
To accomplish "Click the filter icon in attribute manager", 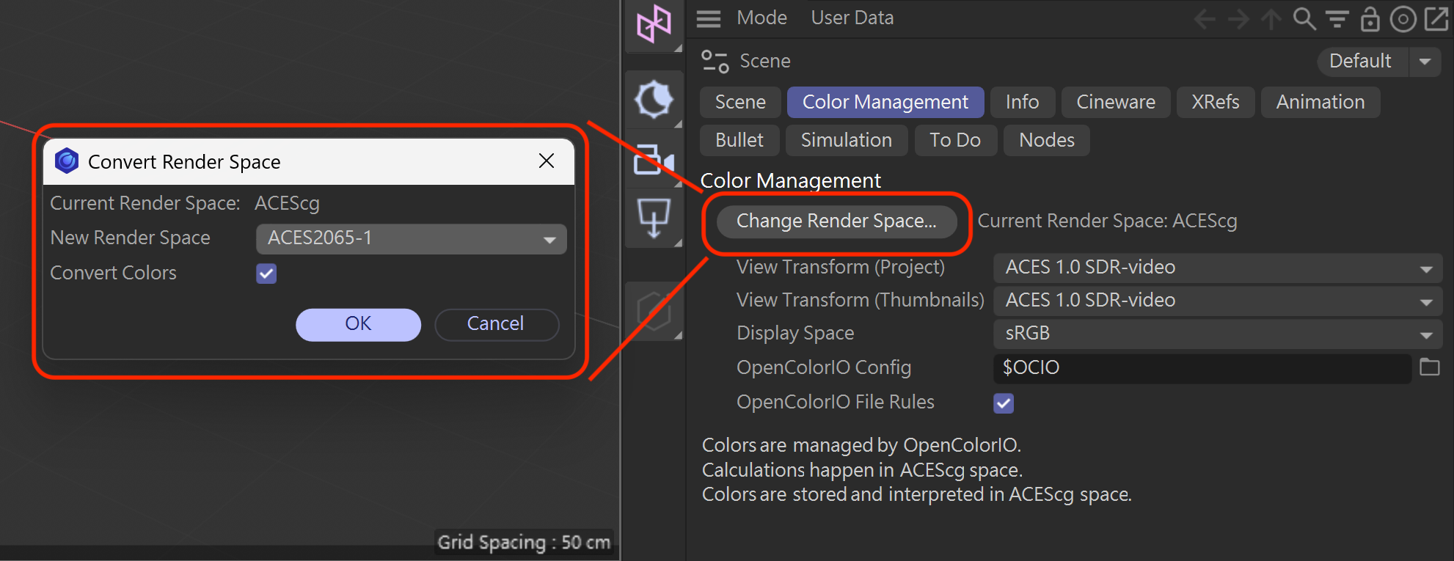I will (x=1337, y=18).
